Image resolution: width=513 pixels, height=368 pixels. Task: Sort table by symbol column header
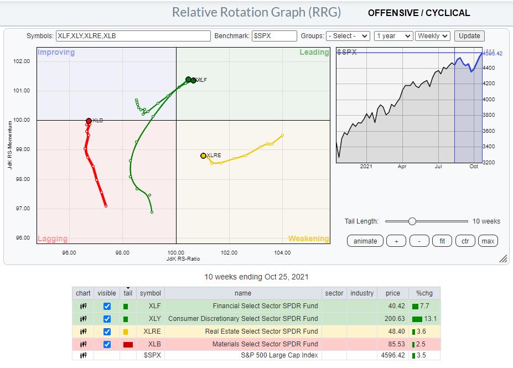click(150, 293)
